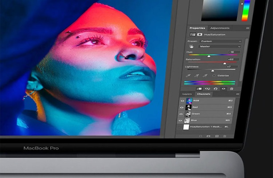This screenshot has height=178, width=273.
Task: Open the Master color range dropdown
Action: (x=220, y=46)
